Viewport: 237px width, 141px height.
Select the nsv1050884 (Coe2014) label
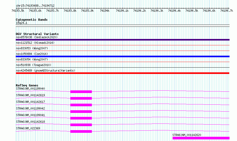32,54
